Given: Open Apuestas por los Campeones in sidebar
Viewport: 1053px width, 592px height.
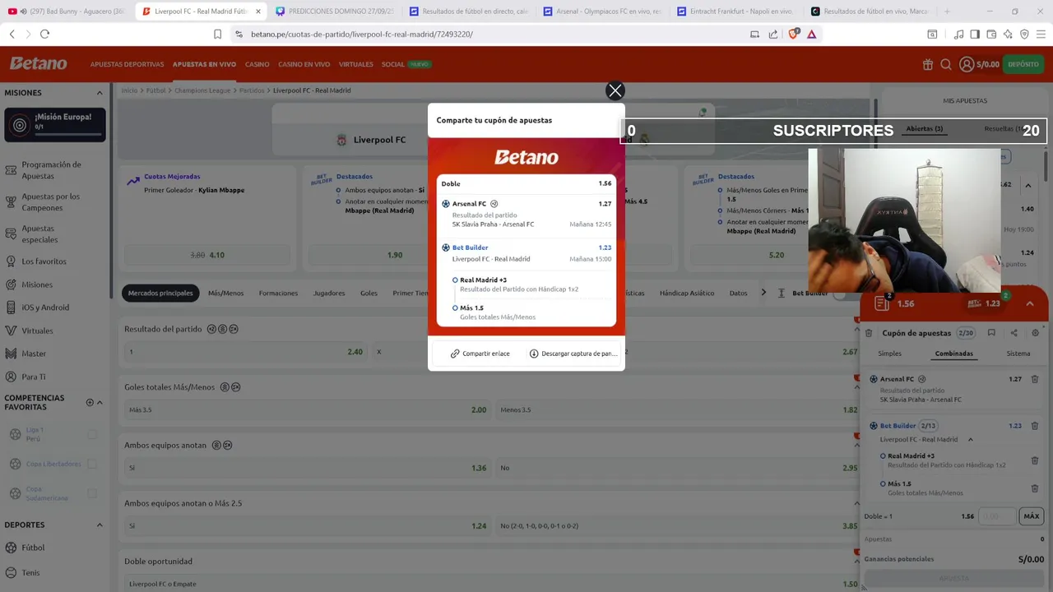Looking at the screenshot, I should 50,202.
